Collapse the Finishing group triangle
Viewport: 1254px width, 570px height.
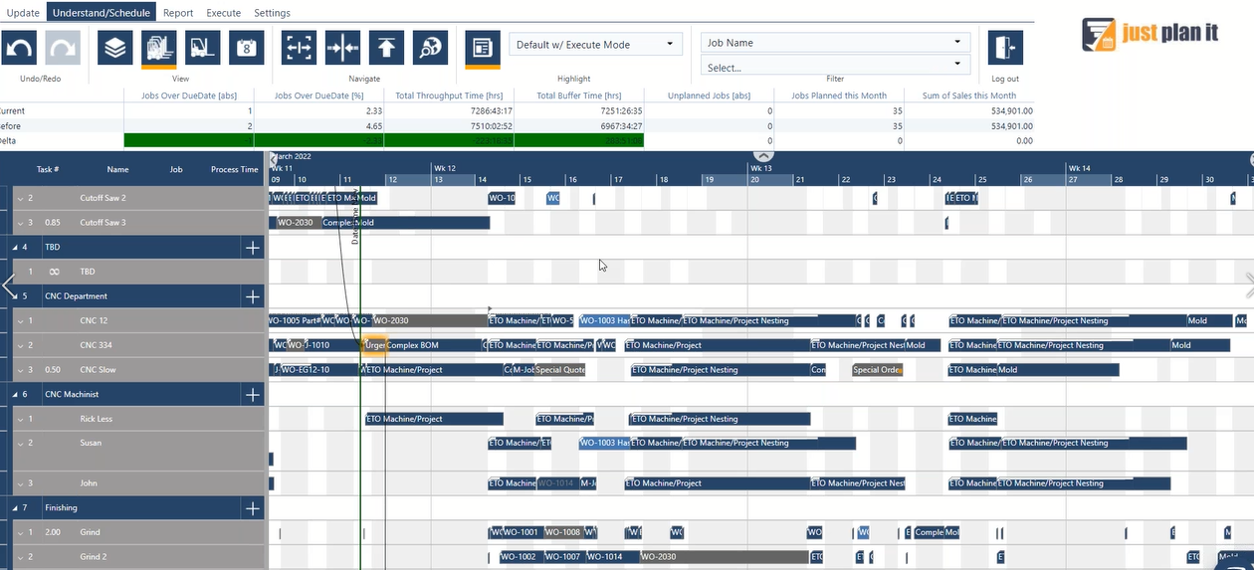[x=15, y=508]
